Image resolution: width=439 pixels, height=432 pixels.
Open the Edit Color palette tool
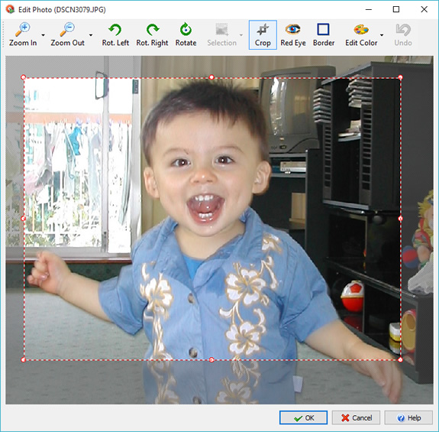[x=361, y=34]
